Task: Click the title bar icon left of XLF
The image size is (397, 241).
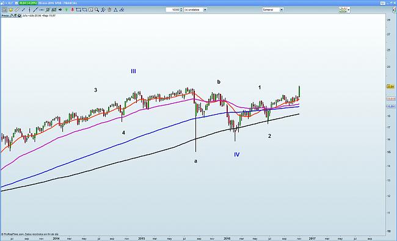Action: coord(2,3)
